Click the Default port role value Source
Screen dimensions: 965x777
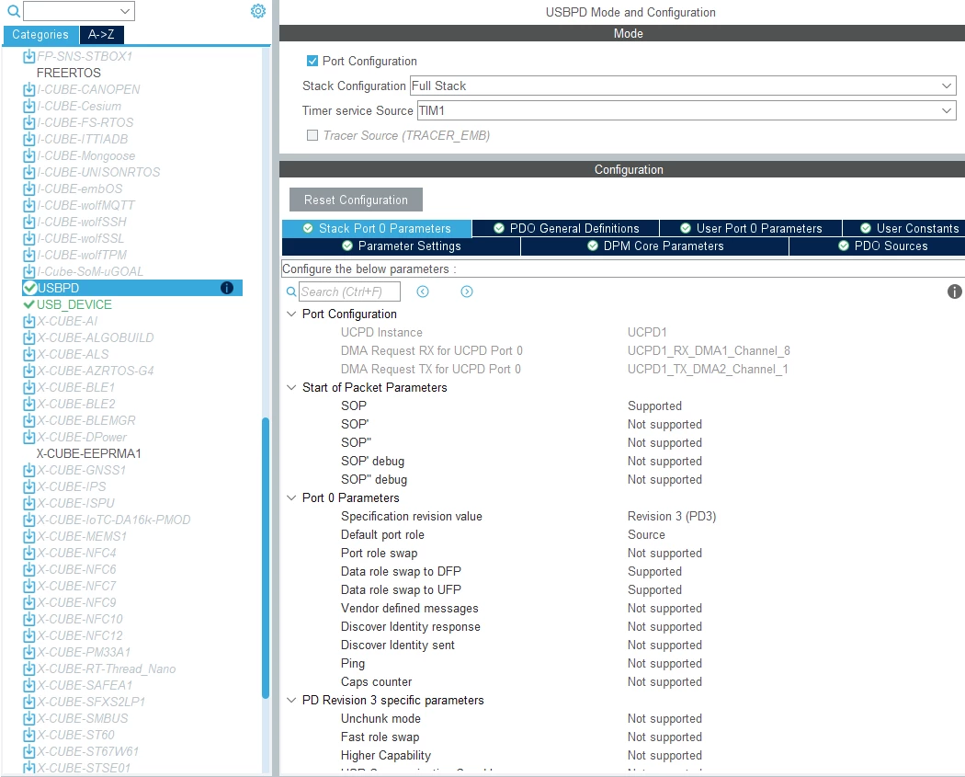(x=646, y=534)
